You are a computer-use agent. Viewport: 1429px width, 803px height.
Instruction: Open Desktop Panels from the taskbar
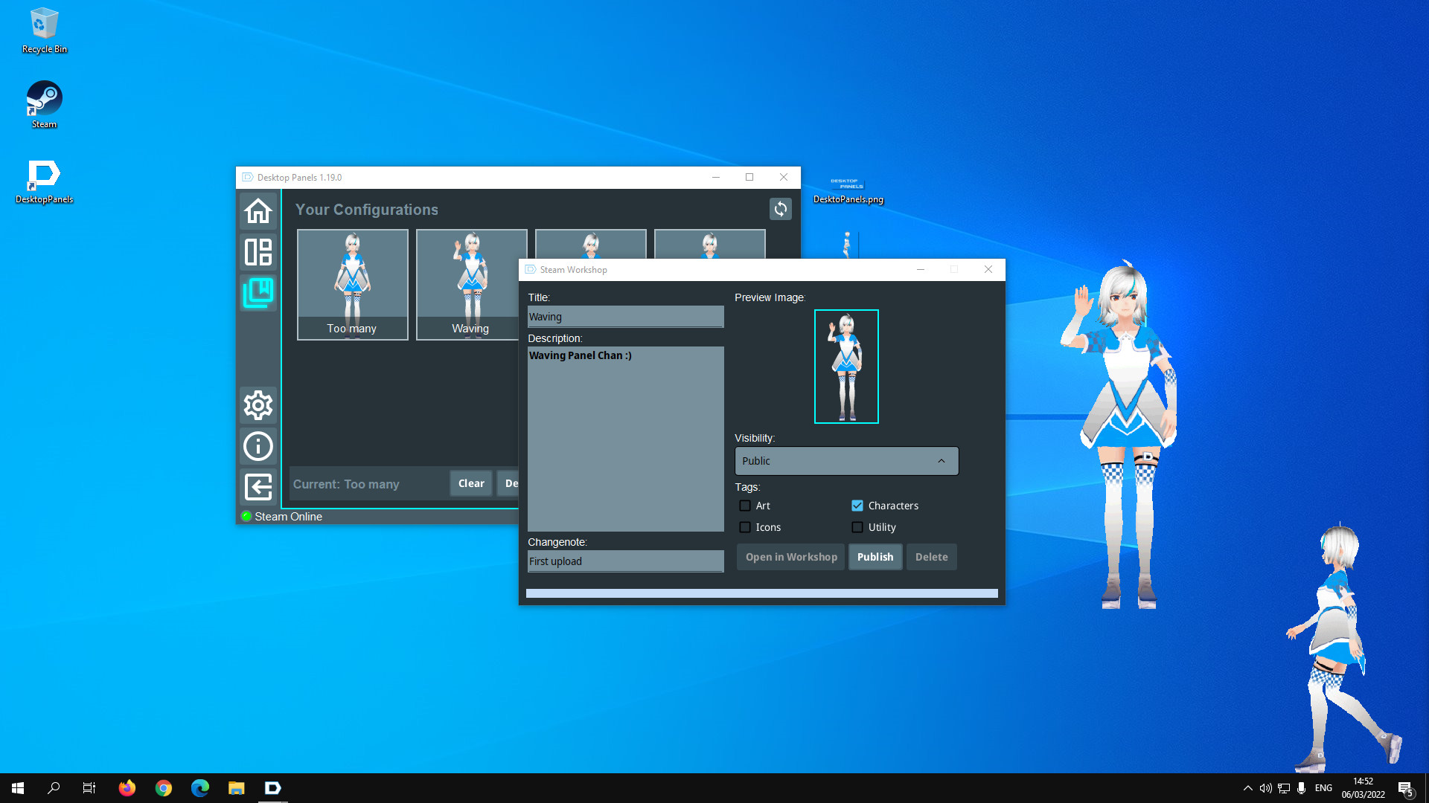pos(272,787)
